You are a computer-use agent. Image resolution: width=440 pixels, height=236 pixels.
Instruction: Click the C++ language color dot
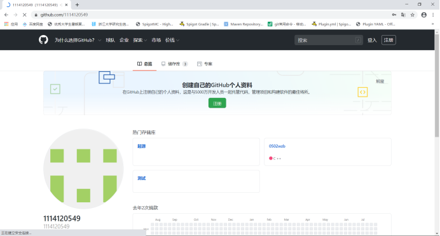(x=271, y=158)
